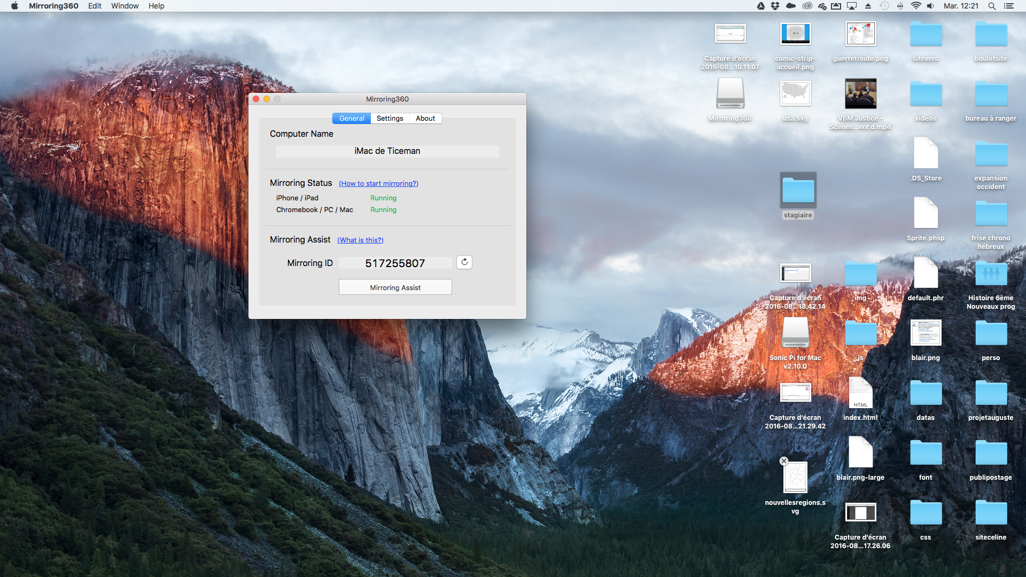
Task: Select the img folder
Action: (860, 274)
